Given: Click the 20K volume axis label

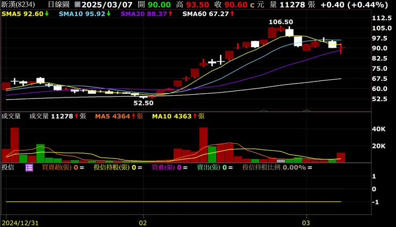Looking at the screenshot, I should [378, 146].
